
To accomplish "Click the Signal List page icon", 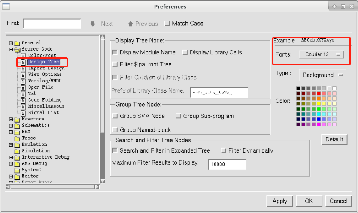I will tap(23, 113).
